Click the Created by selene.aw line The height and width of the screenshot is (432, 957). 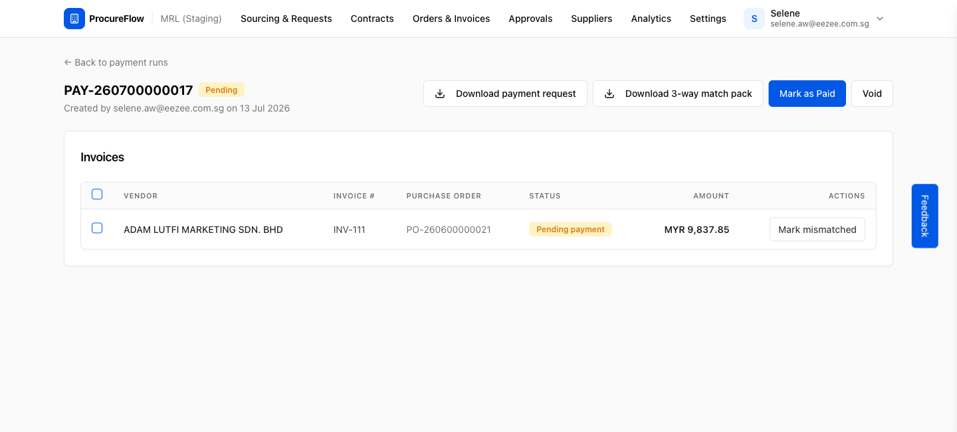coord(177,108)
